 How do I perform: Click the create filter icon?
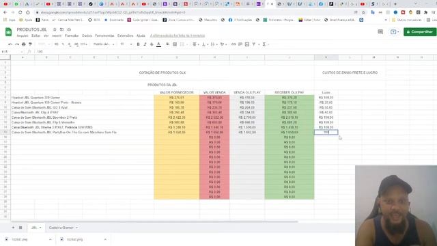(x=254, y=44)
